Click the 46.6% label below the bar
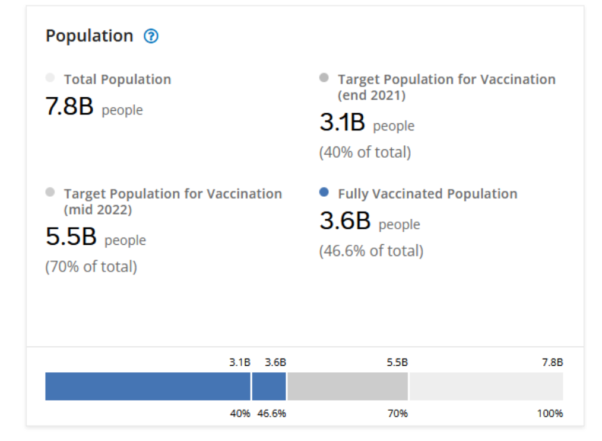The height and width of the screenshot is (441, 602). (x=272, y=414)
